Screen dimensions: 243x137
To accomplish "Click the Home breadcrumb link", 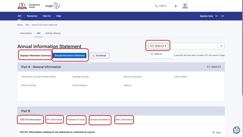I will 20,25.
